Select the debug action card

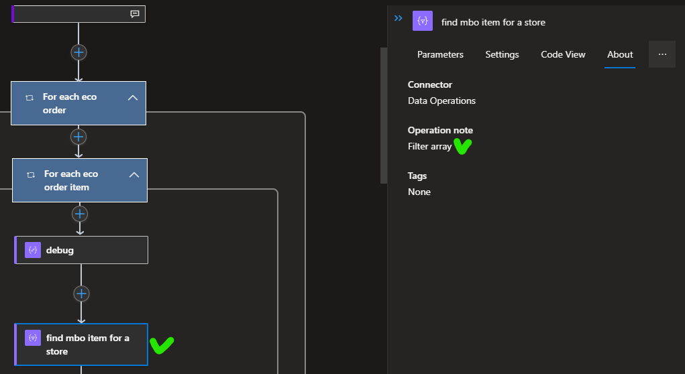point(81,250)
